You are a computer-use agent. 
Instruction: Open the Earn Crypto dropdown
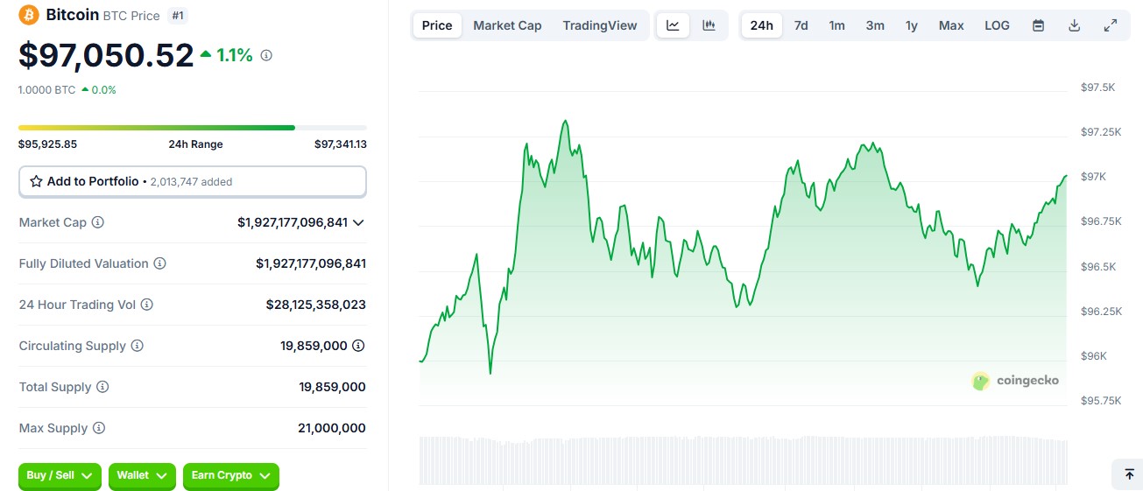(x=231, y=475)
